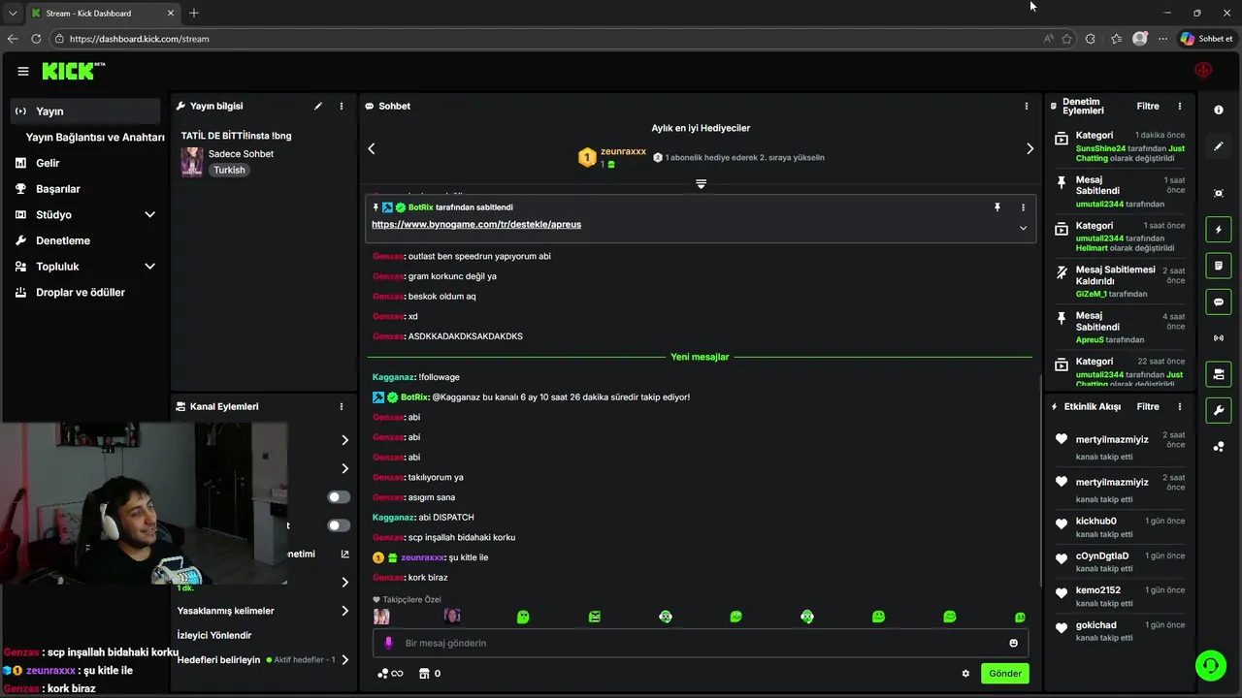Click the three-circles icon at right rail bottom

(x=1219, y=446)
